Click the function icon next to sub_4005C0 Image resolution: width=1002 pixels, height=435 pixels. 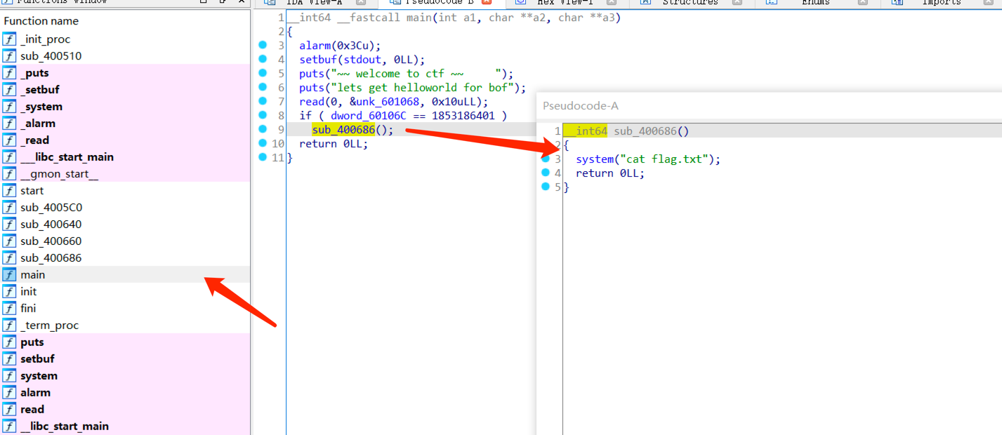[9, 208]
